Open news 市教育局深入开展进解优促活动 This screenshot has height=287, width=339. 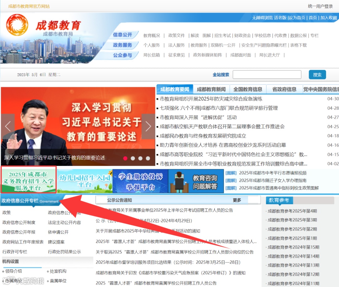tap(198, 117)
